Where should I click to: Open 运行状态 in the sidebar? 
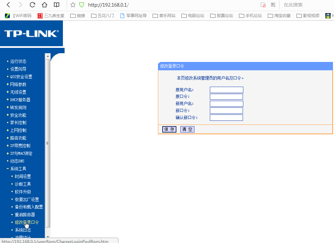click(18, 61)
